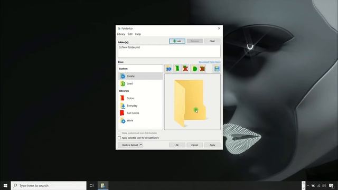Click the Apply button
The width and height of the screenshot is (338, 190).
pyautogui.click(x=212, y=145)
